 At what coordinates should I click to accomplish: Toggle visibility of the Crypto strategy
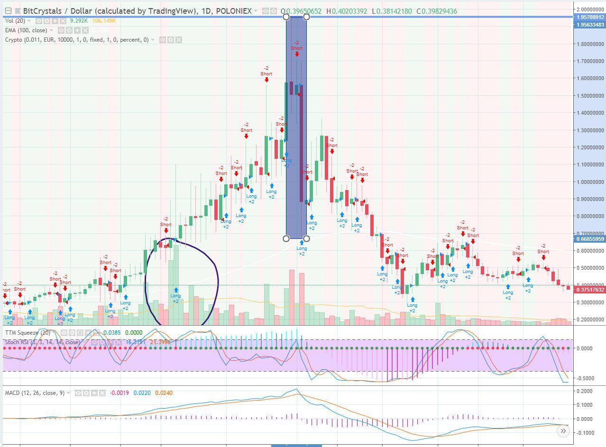click(163, 40)
